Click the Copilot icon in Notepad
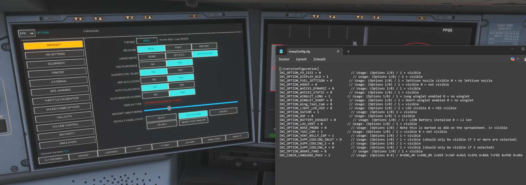526x185 pixels. click(x=513, y=59)
